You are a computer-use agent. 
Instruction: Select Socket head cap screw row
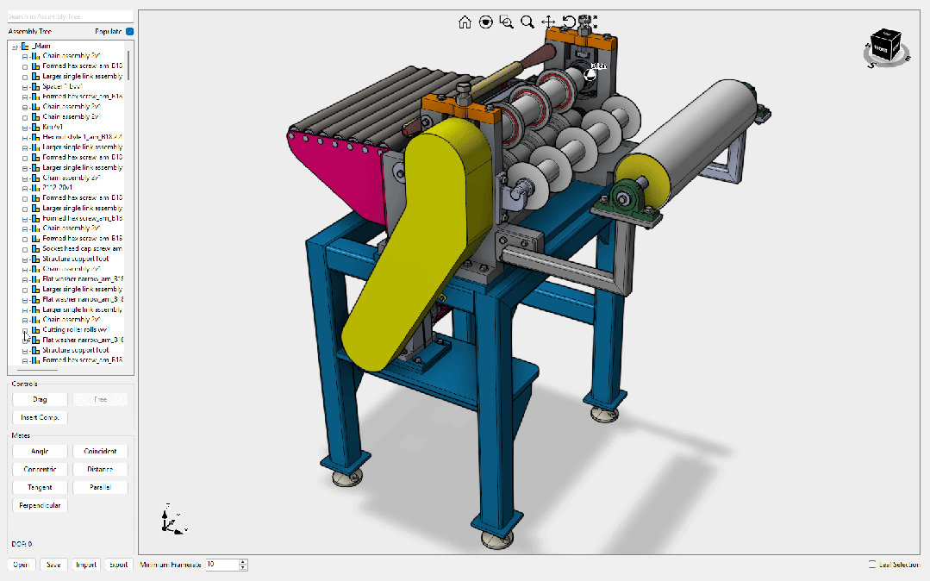pyautogui.click(x=83, y=248)
